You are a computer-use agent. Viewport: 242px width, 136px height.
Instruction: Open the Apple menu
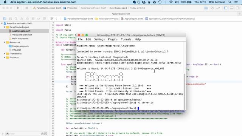point(5,2)
